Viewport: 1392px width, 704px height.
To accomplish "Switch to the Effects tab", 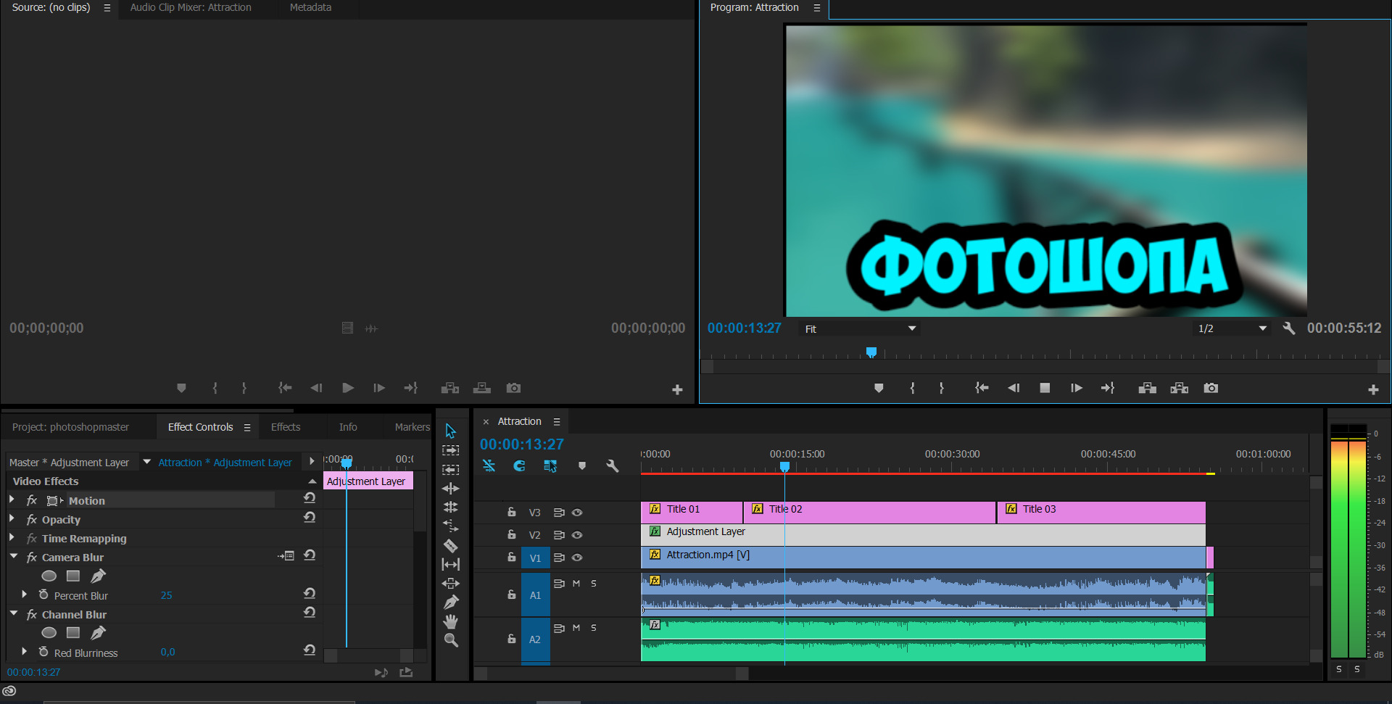I will click(285, 427).
